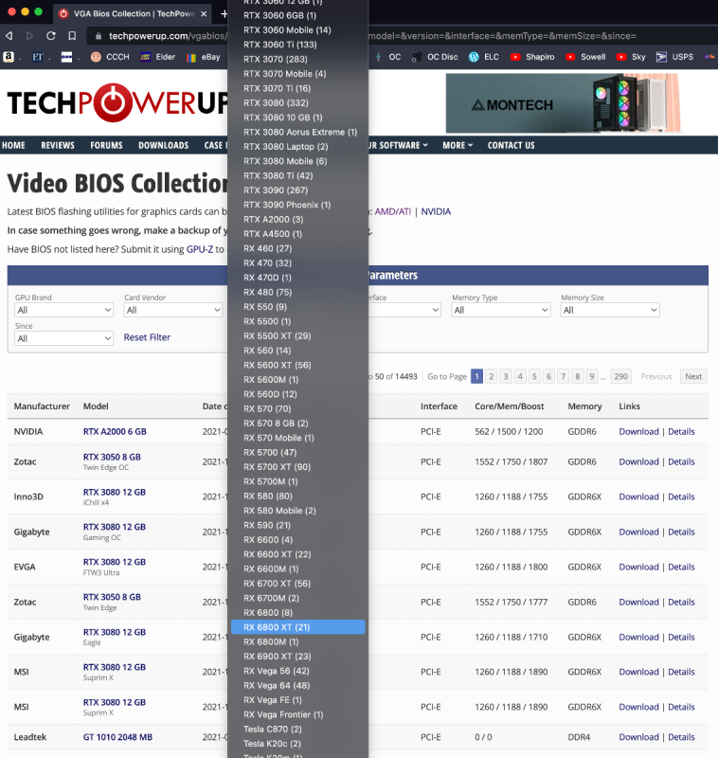The image size is (718, 758).
Task: Open the CCCH bookmark
Action: (x=110, y=57)
